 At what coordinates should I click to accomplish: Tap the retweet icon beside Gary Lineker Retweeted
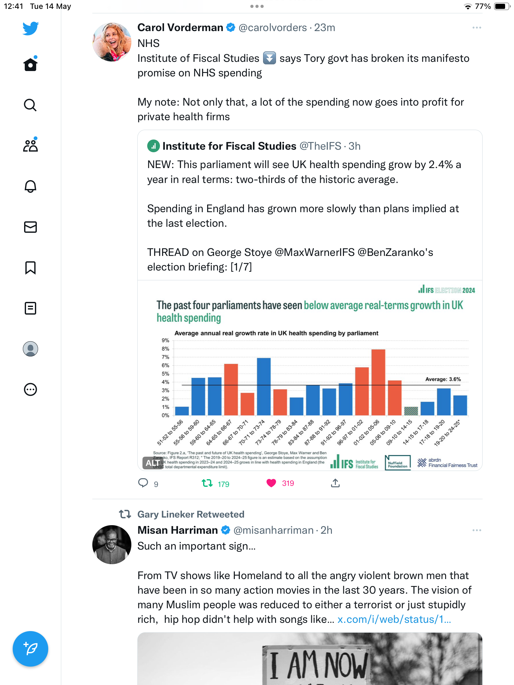pos(125,514)
